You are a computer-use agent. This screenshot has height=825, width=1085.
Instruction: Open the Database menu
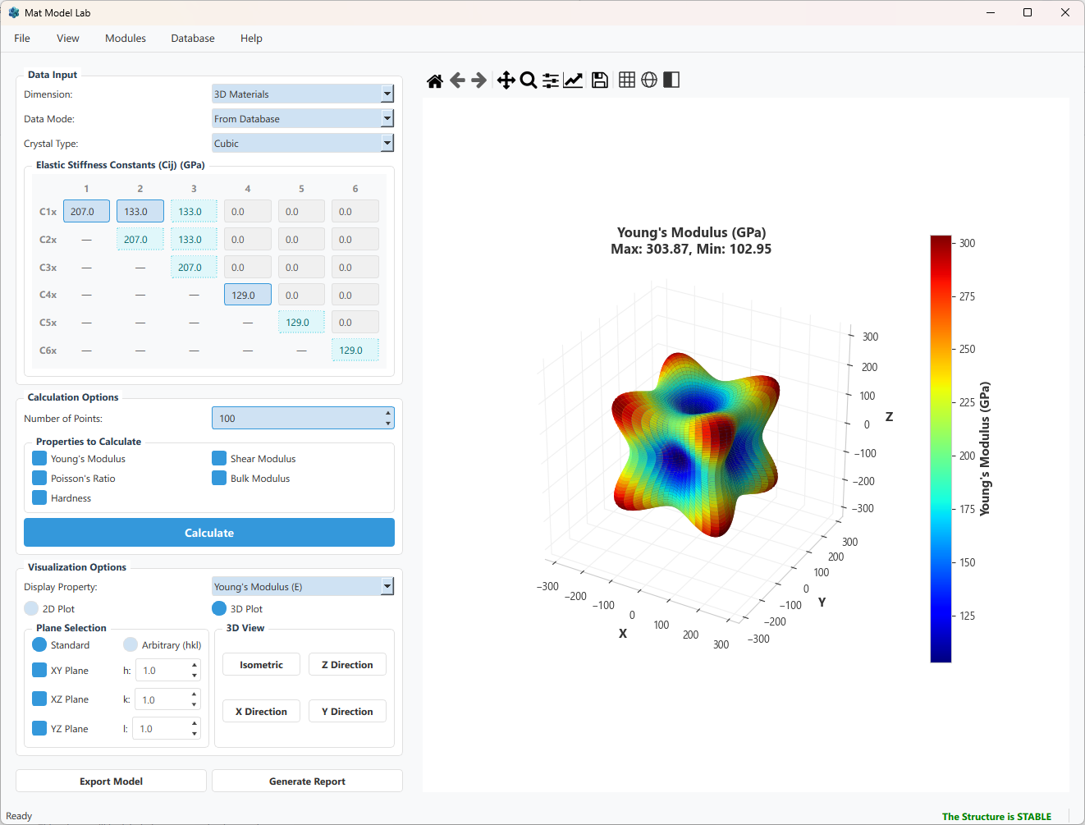(193, 39)
